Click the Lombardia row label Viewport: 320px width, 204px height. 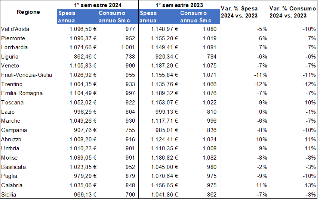pyautogui.click(x=15, y=47)
